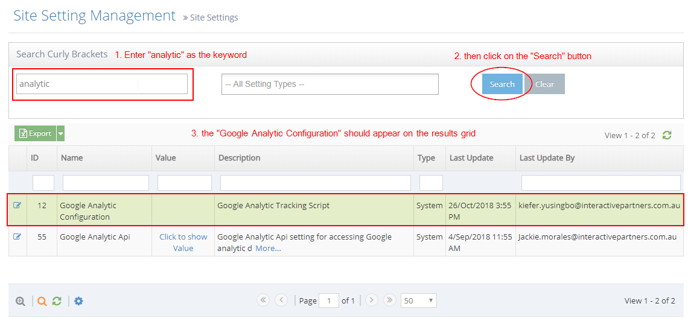The image size is (691, 318).
Task: Click the page number input field
Action: (x=329, y=301)
